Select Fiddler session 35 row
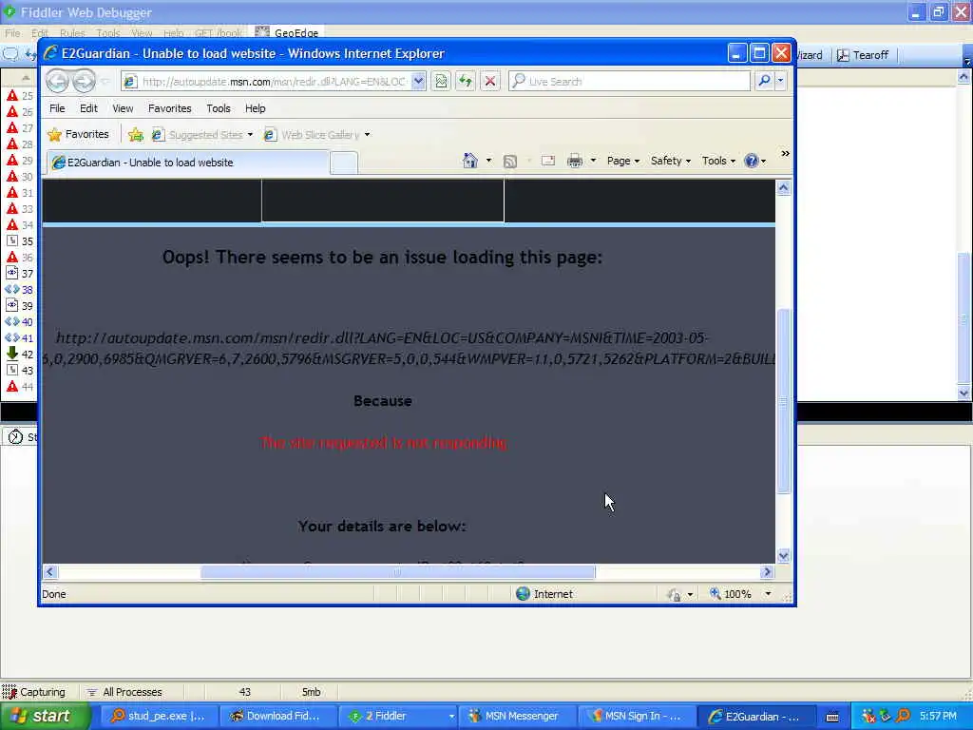 pos(19,240)
